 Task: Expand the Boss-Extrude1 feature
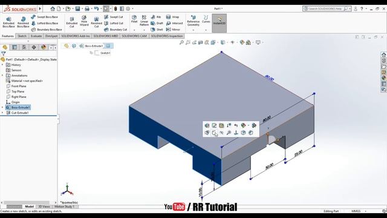pyautogui.click(x=2, y=108)
